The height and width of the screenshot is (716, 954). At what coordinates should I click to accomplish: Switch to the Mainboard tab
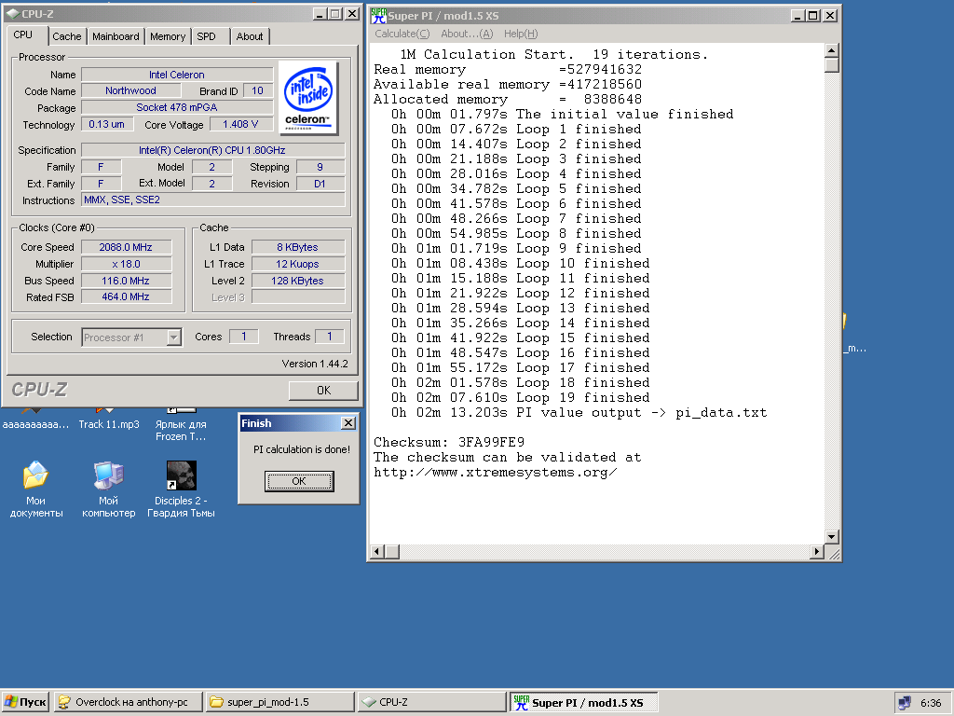(x=116, y=36)
